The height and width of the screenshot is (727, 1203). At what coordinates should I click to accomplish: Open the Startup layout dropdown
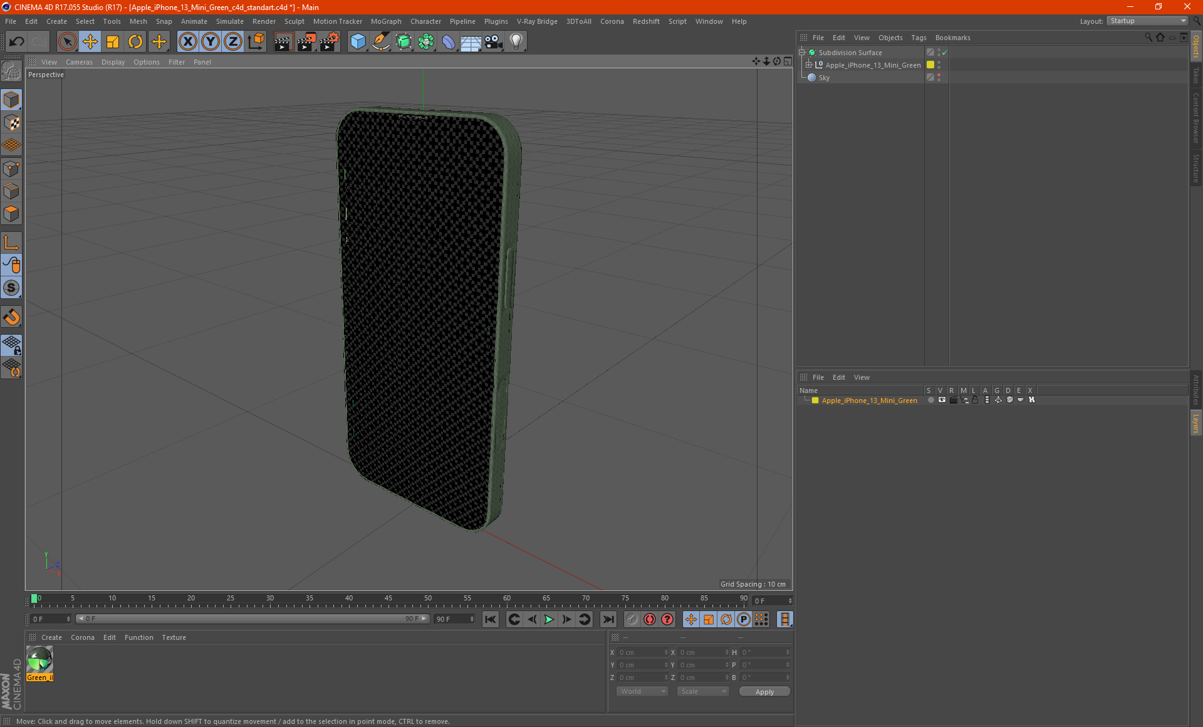click(x=1148, y=21)
